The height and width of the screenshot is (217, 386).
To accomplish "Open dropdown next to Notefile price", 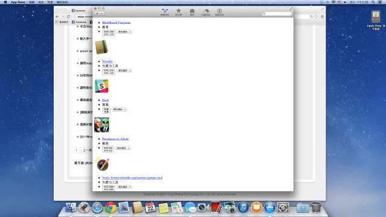I will point(124,71).
